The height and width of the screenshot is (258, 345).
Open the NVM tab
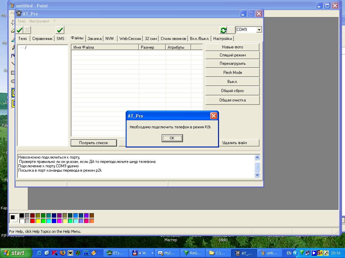pos(109,39)
